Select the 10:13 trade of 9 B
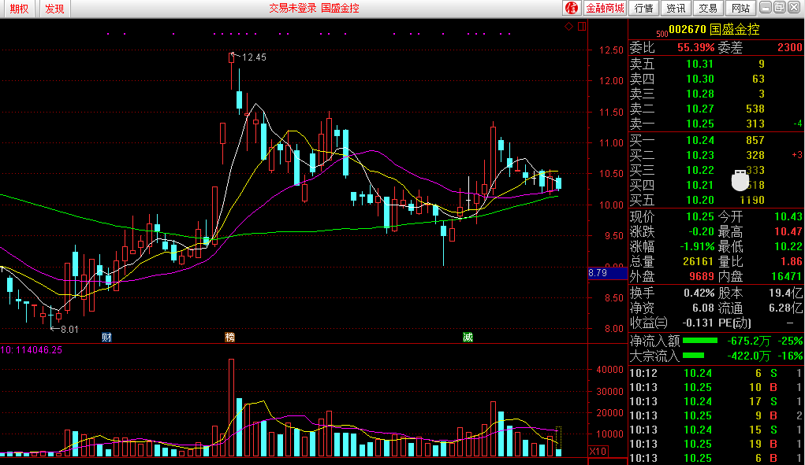The height and width of the screenshot is (465, 805). click(x=716, y=415)
